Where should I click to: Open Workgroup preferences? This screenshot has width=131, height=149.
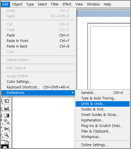point(103,137)
